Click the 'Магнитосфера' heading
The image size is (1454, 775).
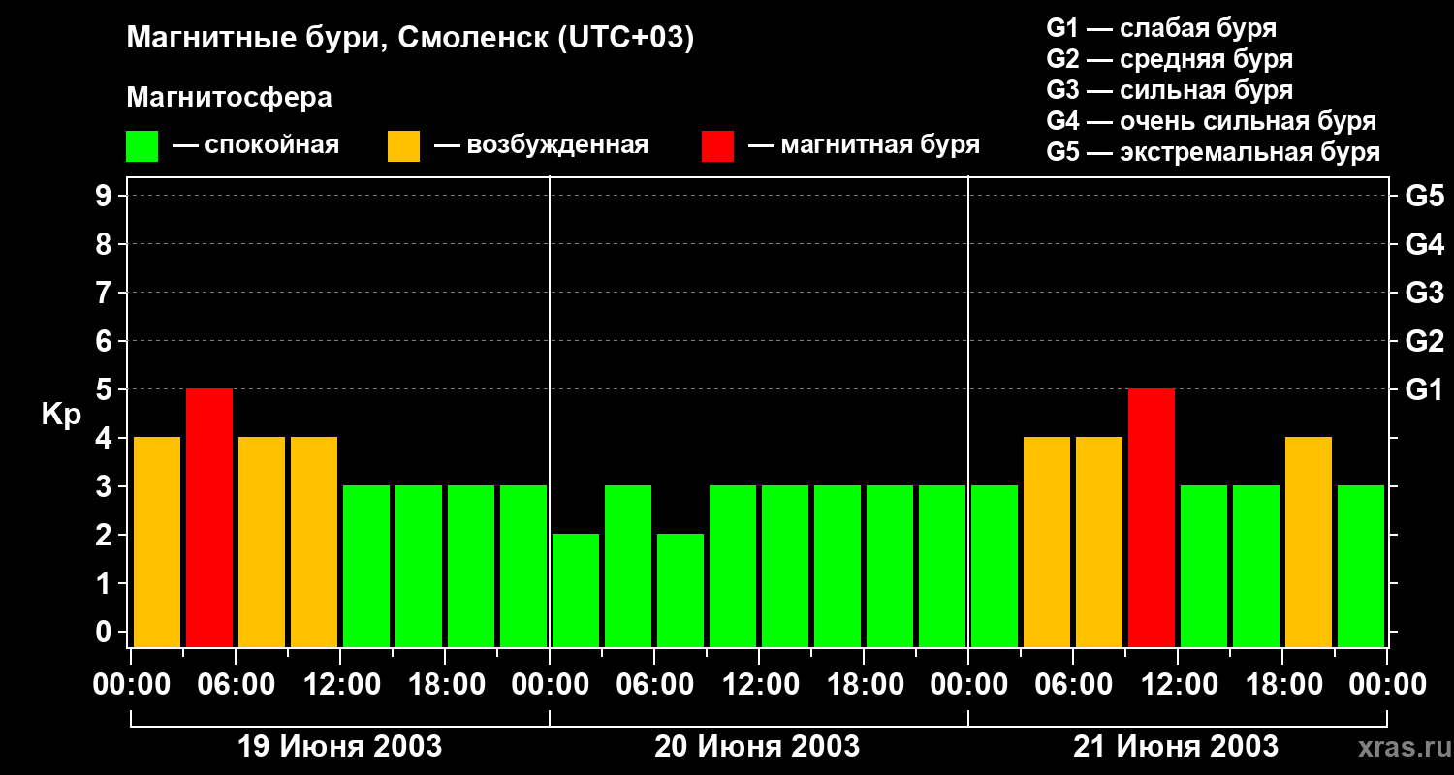click(x=229, y=98)
